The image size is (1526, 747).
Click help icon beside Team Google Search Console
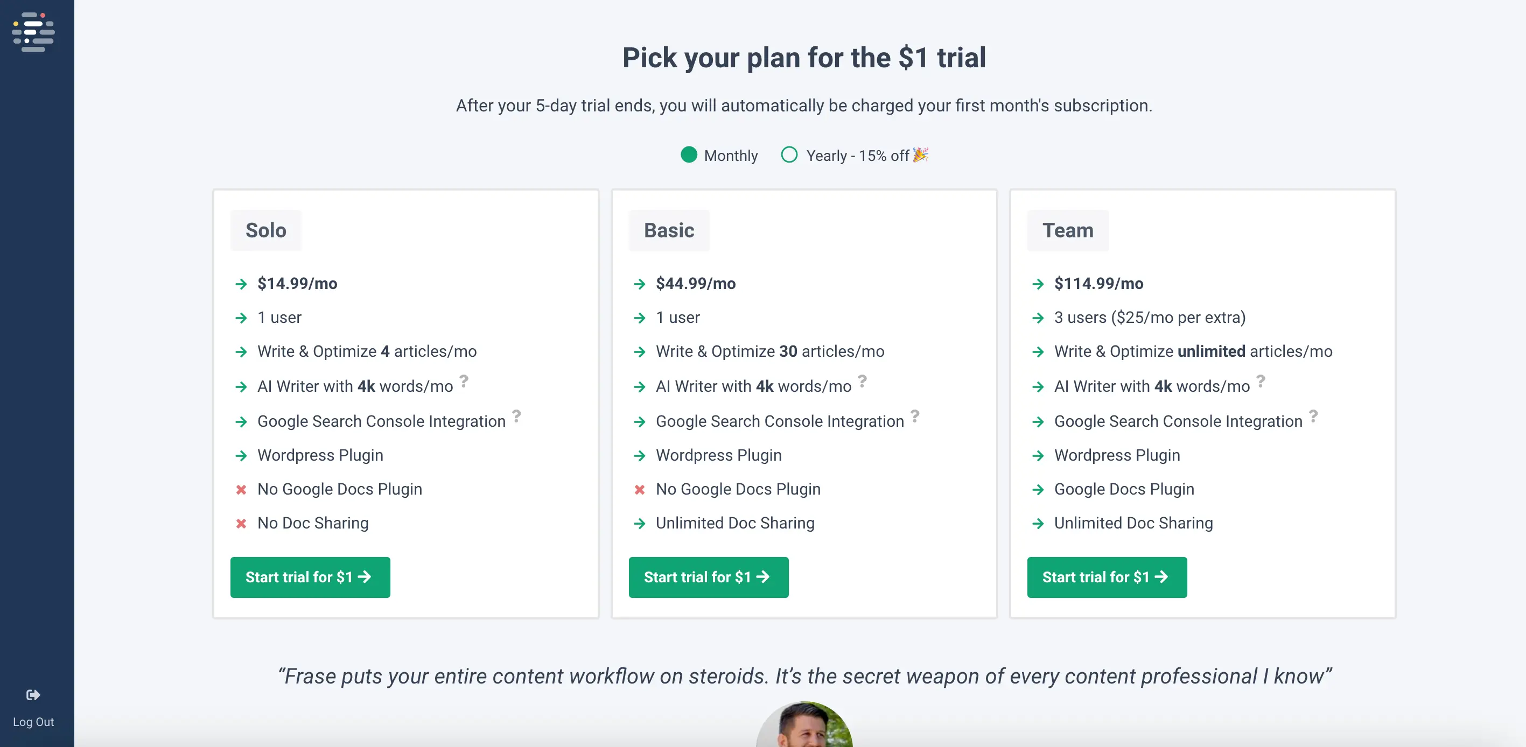point(1313,416)
